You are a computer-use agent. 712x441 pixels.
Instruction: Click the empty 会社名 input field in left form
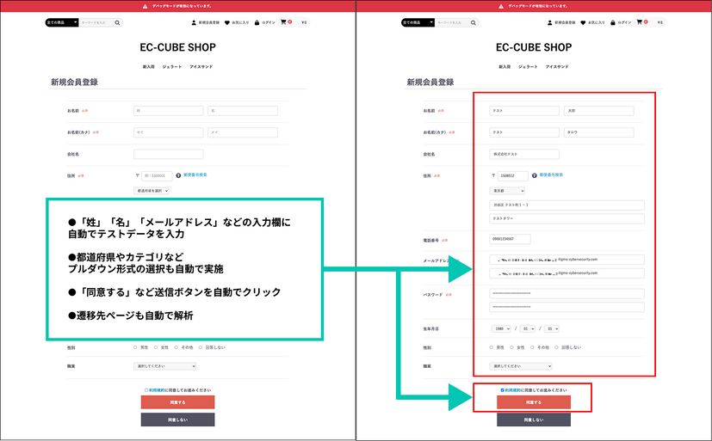pyautogui.click(x=169, y=154)
